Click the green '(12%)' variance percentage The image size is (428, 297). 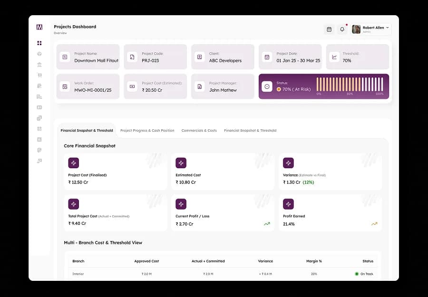[309, 182]
